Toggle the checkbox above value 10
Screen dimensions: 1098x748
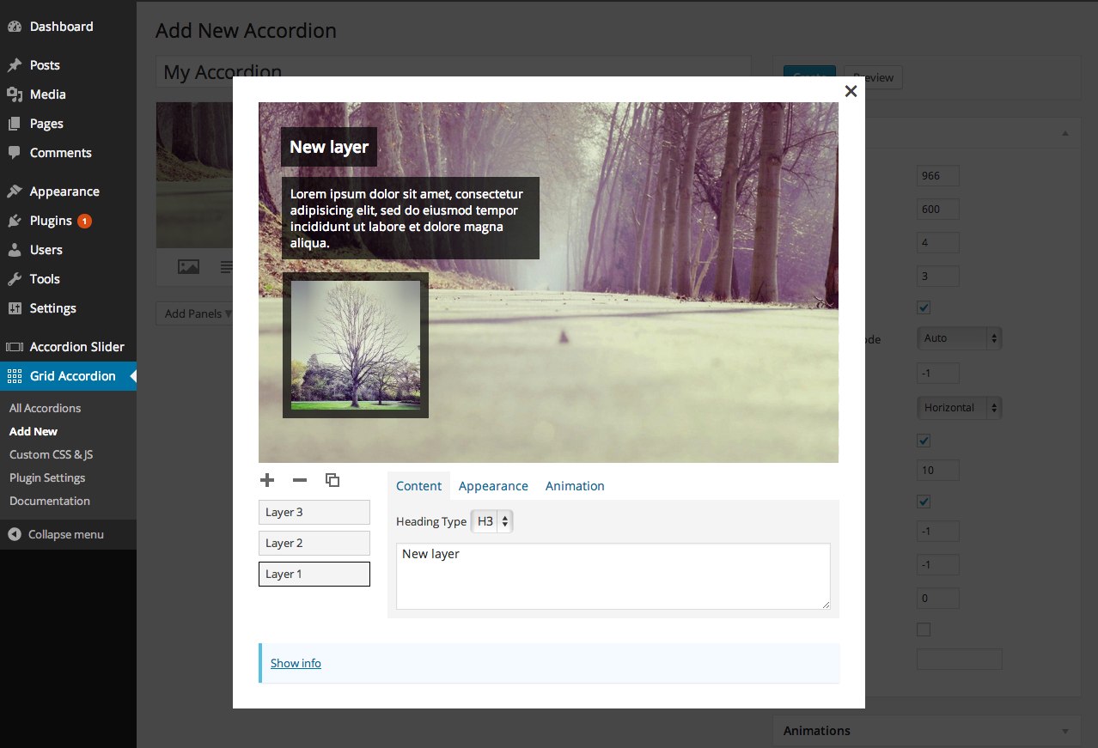tap(924, 441)
